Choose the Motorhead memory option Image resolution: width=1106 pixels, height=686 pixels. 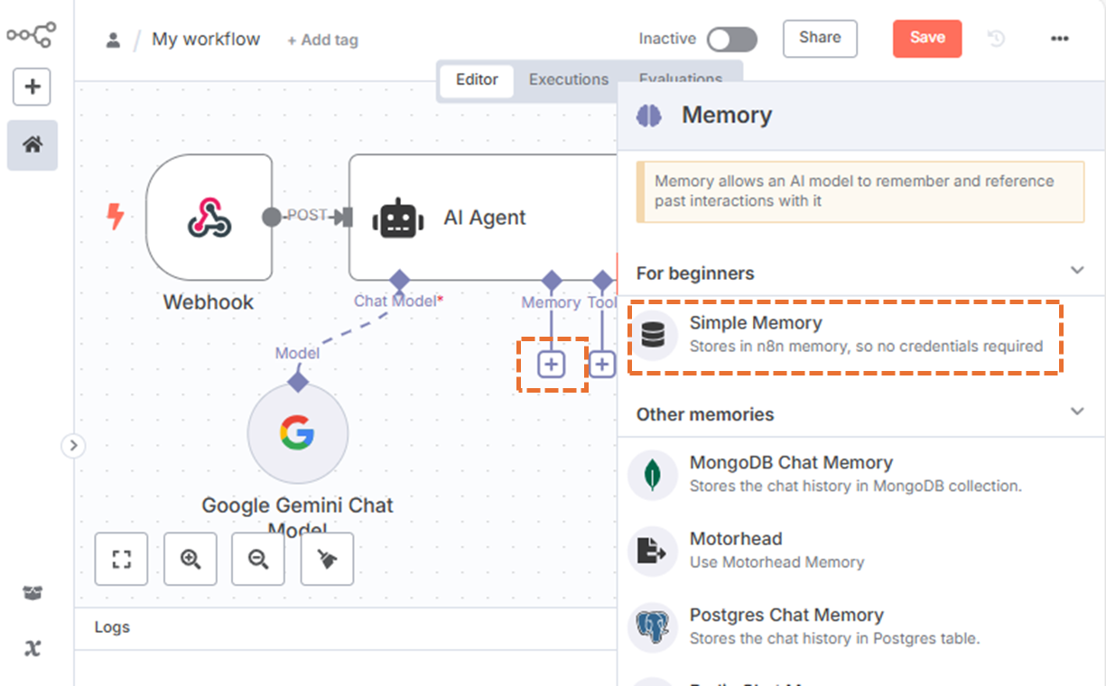pyautogui.click(x=861, y=551)
